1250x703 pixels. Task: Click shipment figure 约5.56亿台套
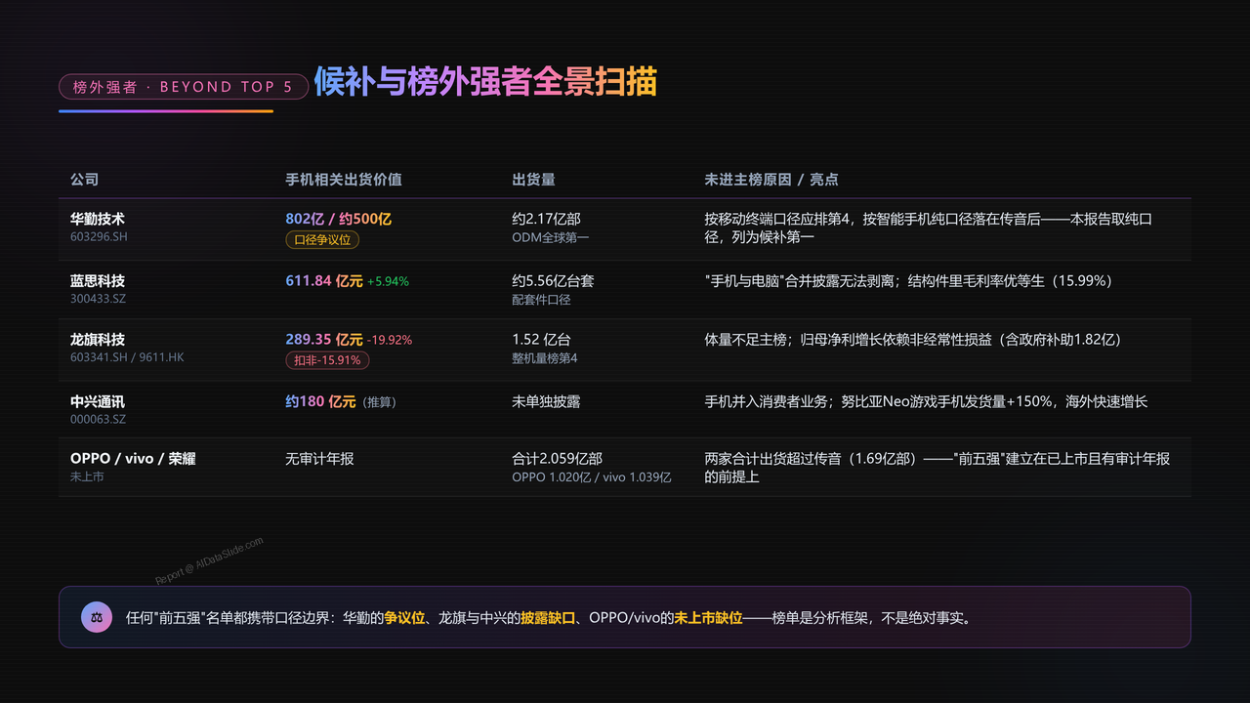click(x=553, y=280)
